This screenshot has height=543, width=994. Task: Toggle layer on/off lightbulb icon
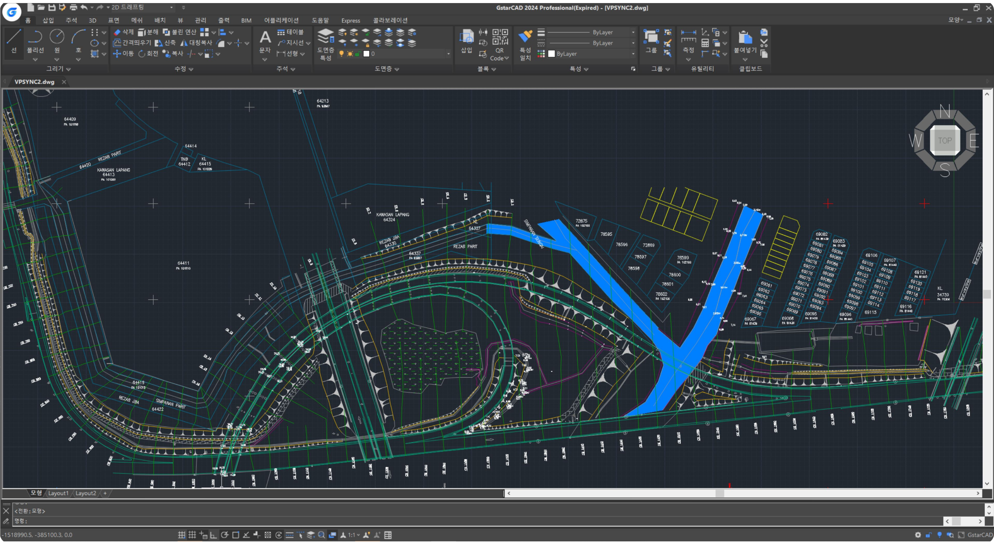coord(342,54)
